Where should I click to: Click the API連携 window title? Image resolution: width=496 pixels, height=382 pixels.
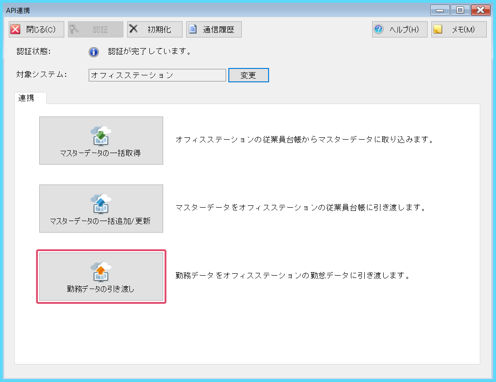(x=18, y=11)
